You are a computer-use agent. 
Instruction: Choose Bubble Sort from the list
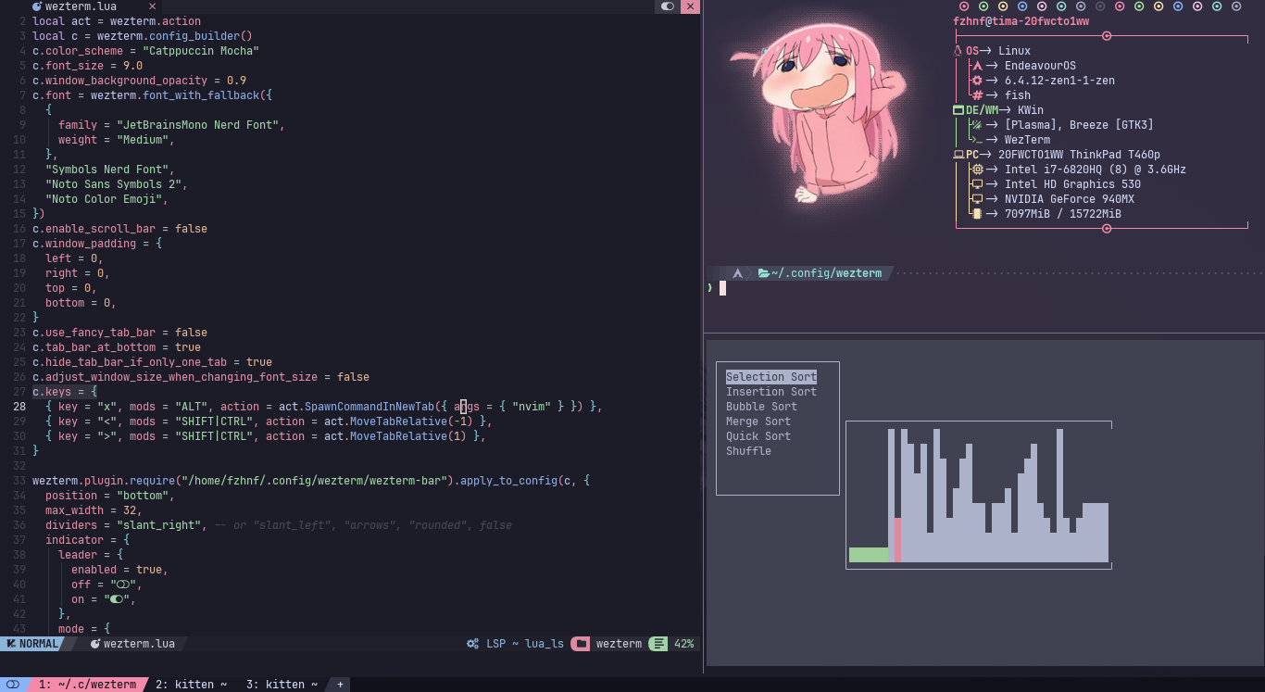click(761, 407)
